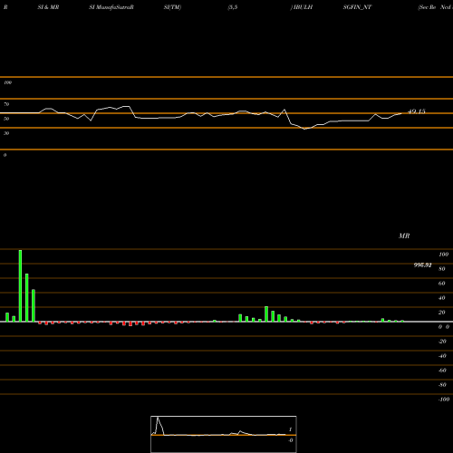Image resolution: width=453 pixels, height=453 pixels.
Task: Click the SI(TM) header text
Action: point(172,7)
